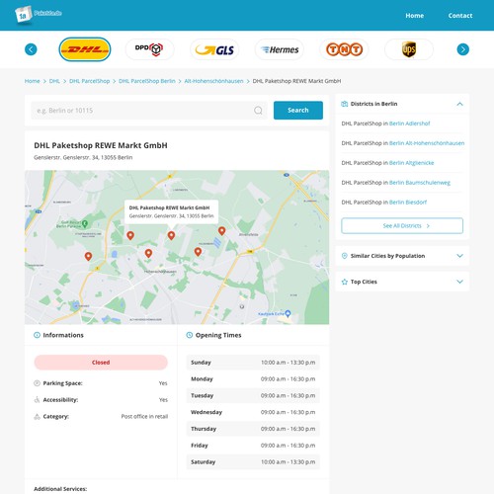Click the Sunday opening hours row

pos(253,363)
